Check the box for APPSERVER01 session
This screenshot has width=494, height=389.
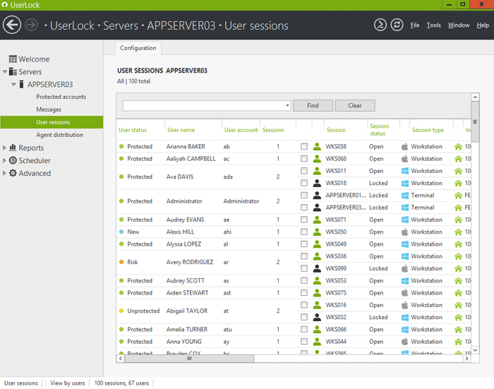tap(304, 195)
